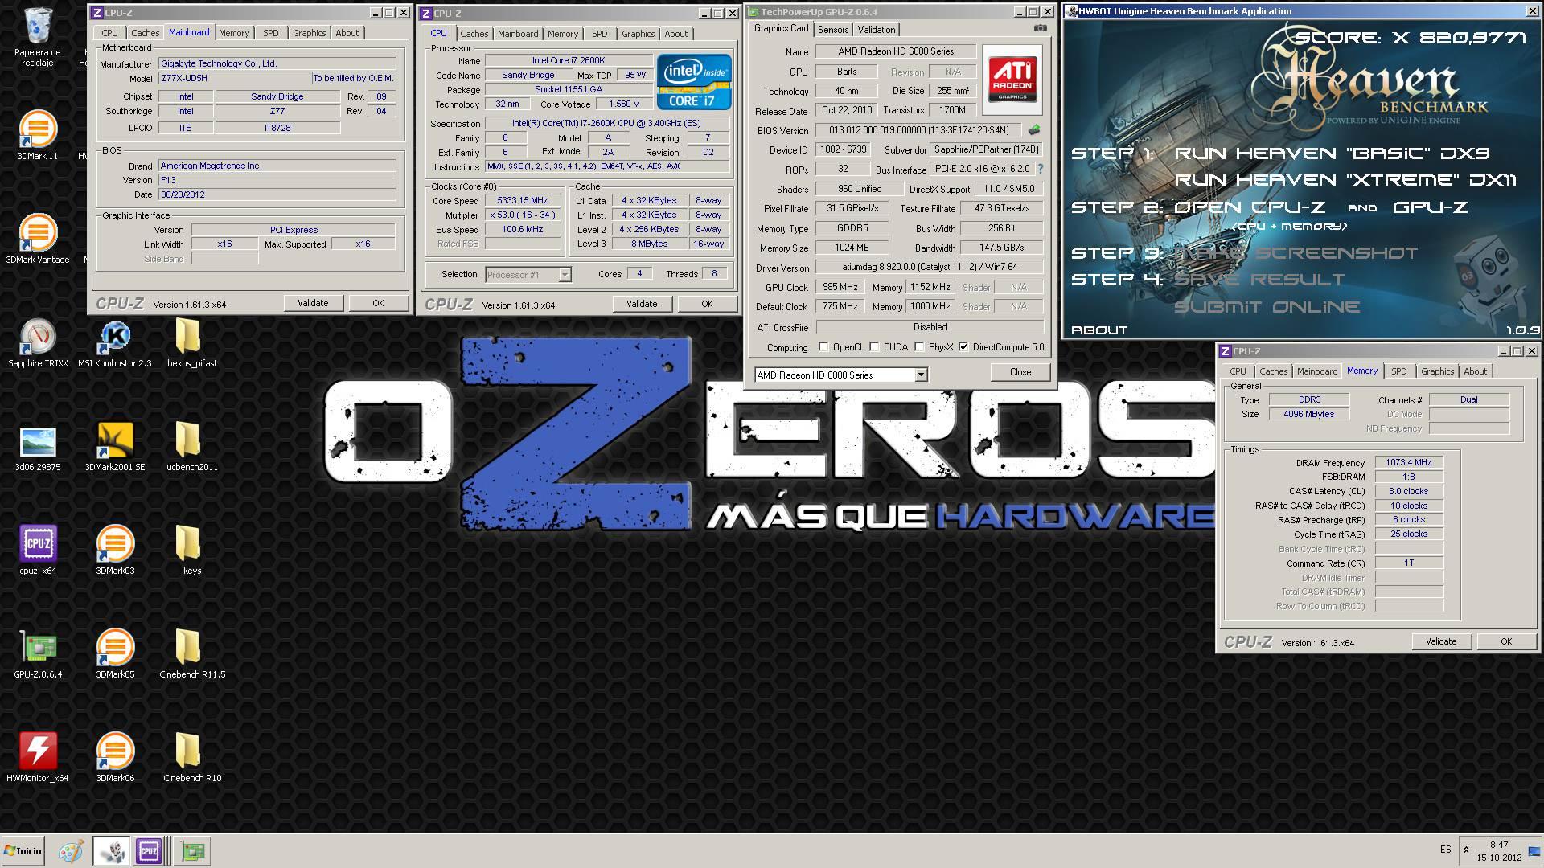Viewport: 1544px width, 868px height.
Task: Click the GPU-Z taskbar button
Action: tap(193, 850)
